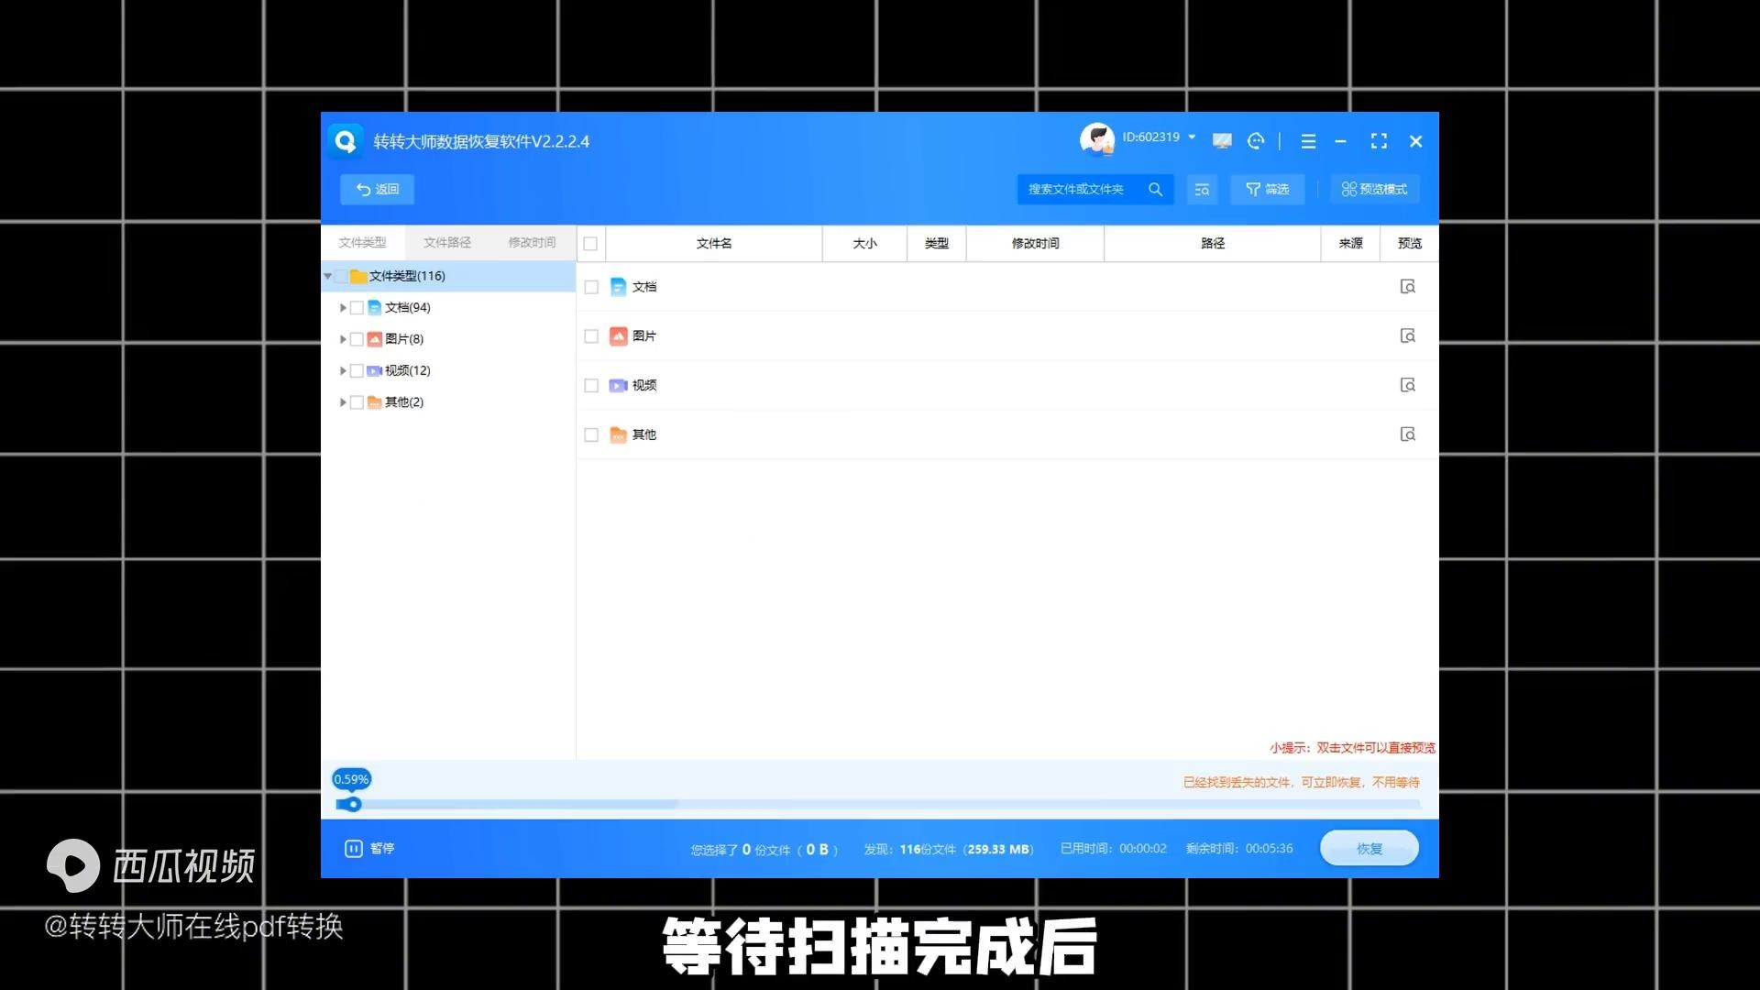Screen dimensions: 1760x990
Task: Preview the 其他 row with magnifier icon
Action: point(1408,434)
